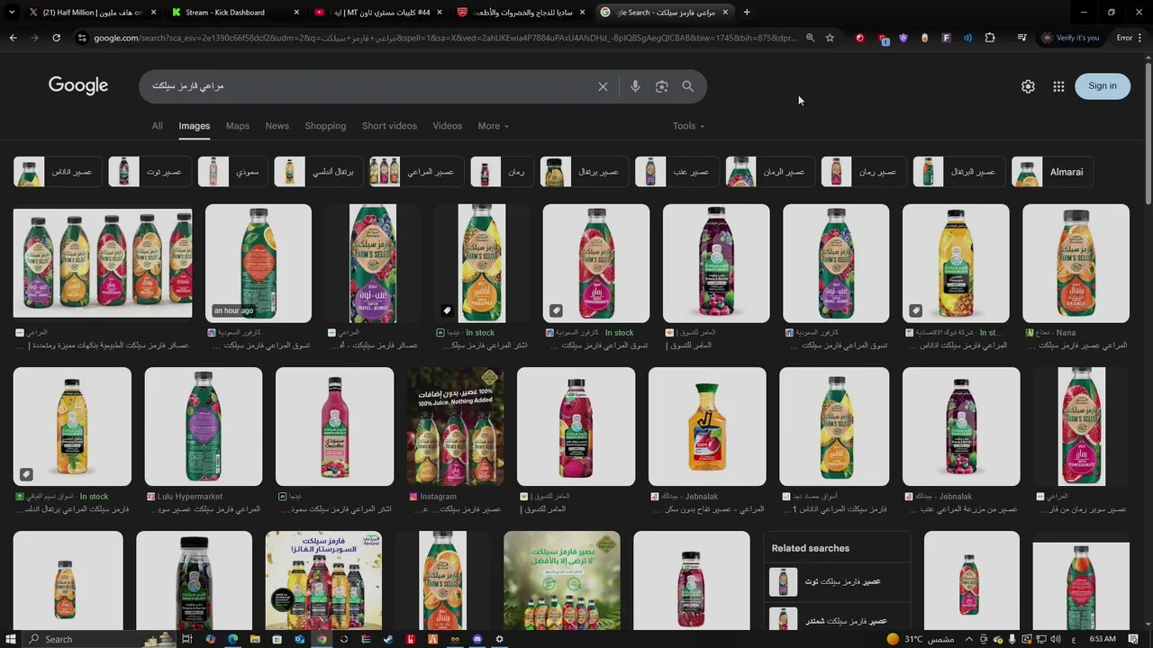Open the Instagram source link
Image resolution: width=1153 pixels, height=648 pixels.
coord(438,497)
